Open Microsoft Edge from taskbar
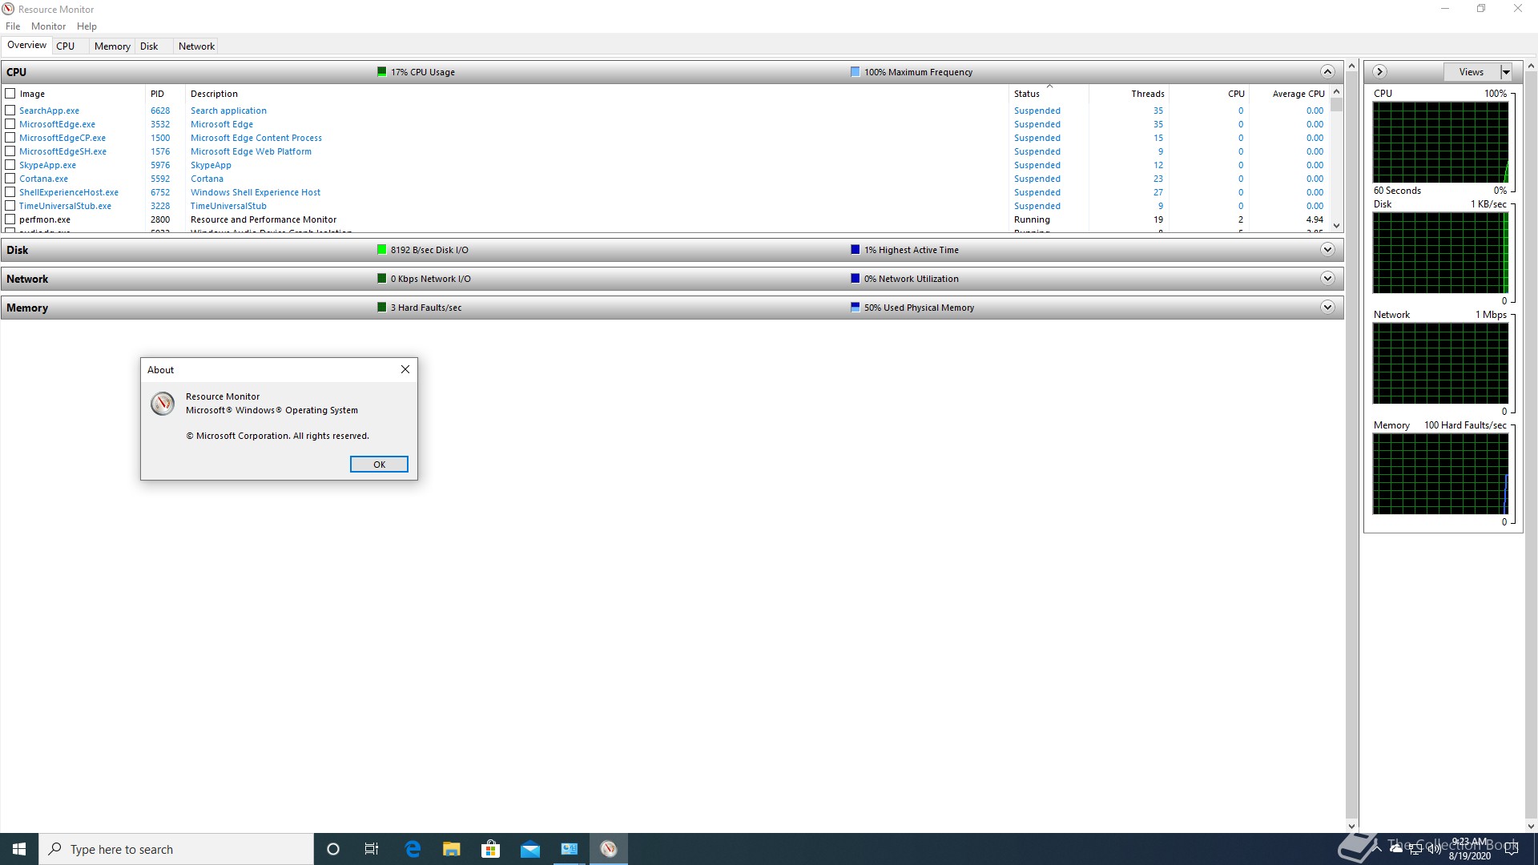The width and height of the screenshot is (1538, 865). (413, 849)
